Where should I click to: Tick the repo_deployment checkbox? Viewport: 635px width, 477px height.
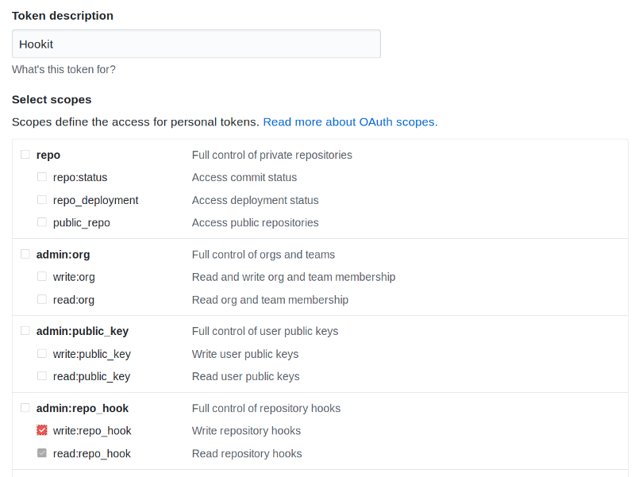coord(42,200)
